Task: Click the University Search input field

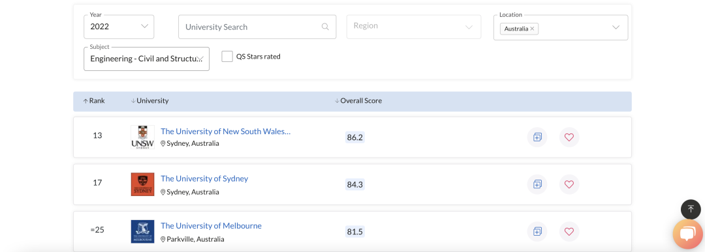Action: [x=257, y=27]
